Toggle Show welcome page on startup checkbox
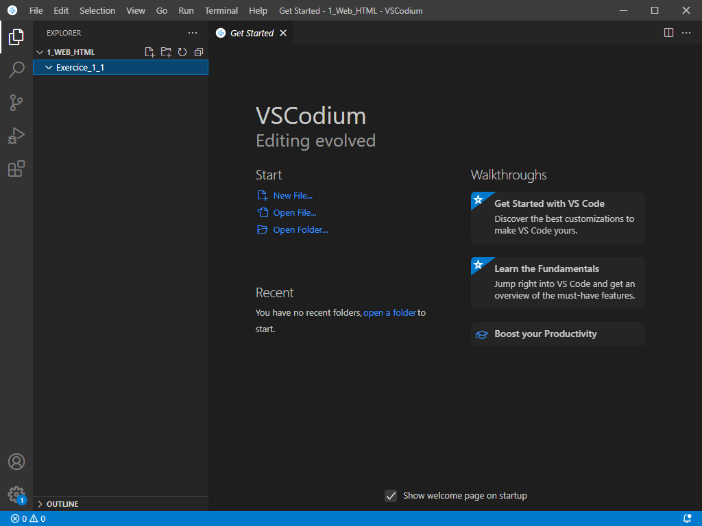This screenshot has height=526, width=702. [x=391, y=496]
